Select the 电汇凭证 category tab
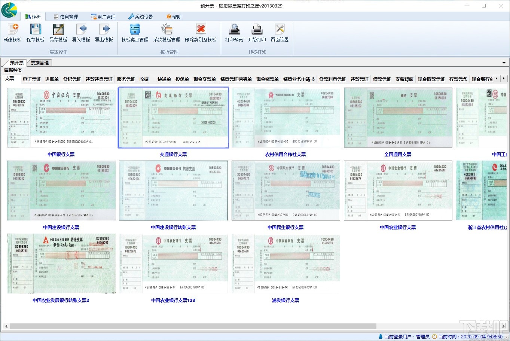 (31, 79)
